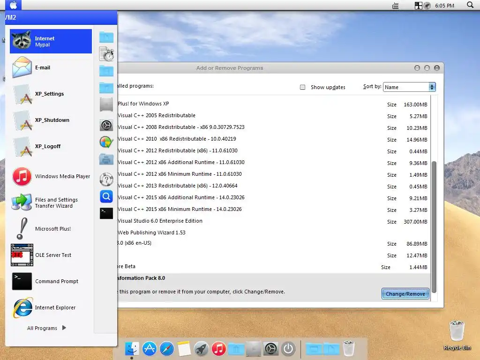Launch Files and Settings Transfer Wizard
480x360 pixels.
pyautogui.click(x=51, y=202)
